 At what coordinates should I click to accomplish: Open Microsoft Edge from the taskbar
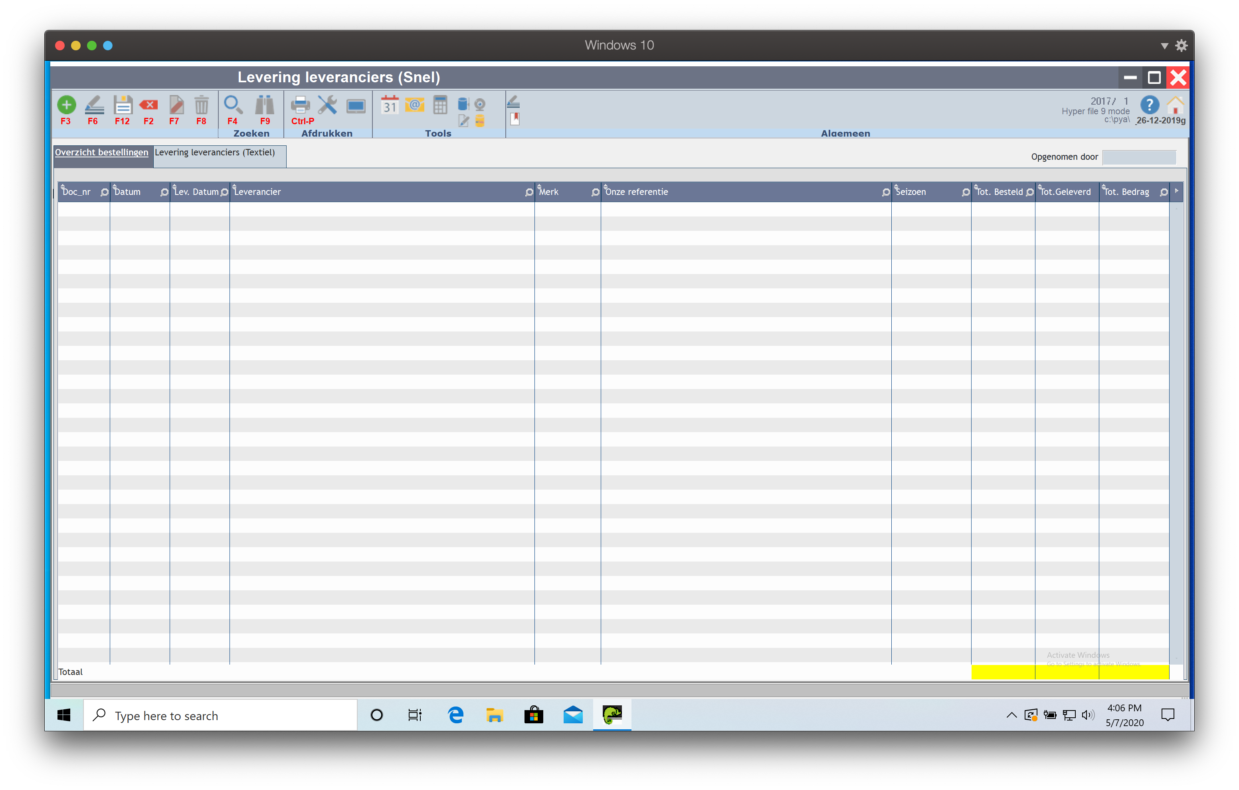click(455, 715)
